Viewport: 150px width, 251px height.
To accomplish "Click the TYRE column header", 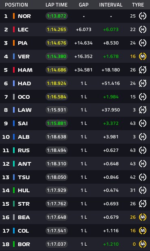I will click(138, 5).
